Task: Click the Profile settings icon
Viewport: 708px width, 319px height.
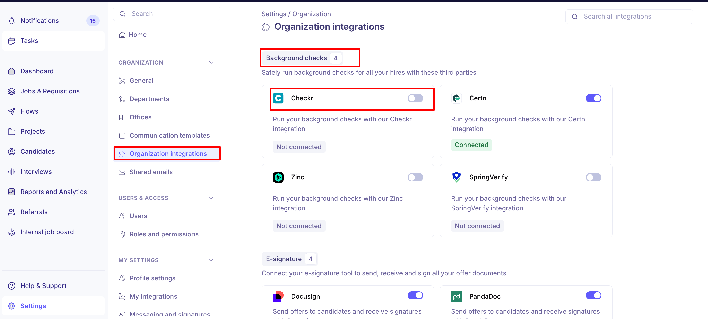Action: (x=122, y=278)
